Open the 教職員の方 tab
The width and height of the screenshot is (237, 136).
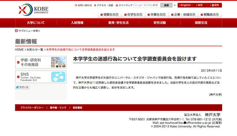(210, 15)
